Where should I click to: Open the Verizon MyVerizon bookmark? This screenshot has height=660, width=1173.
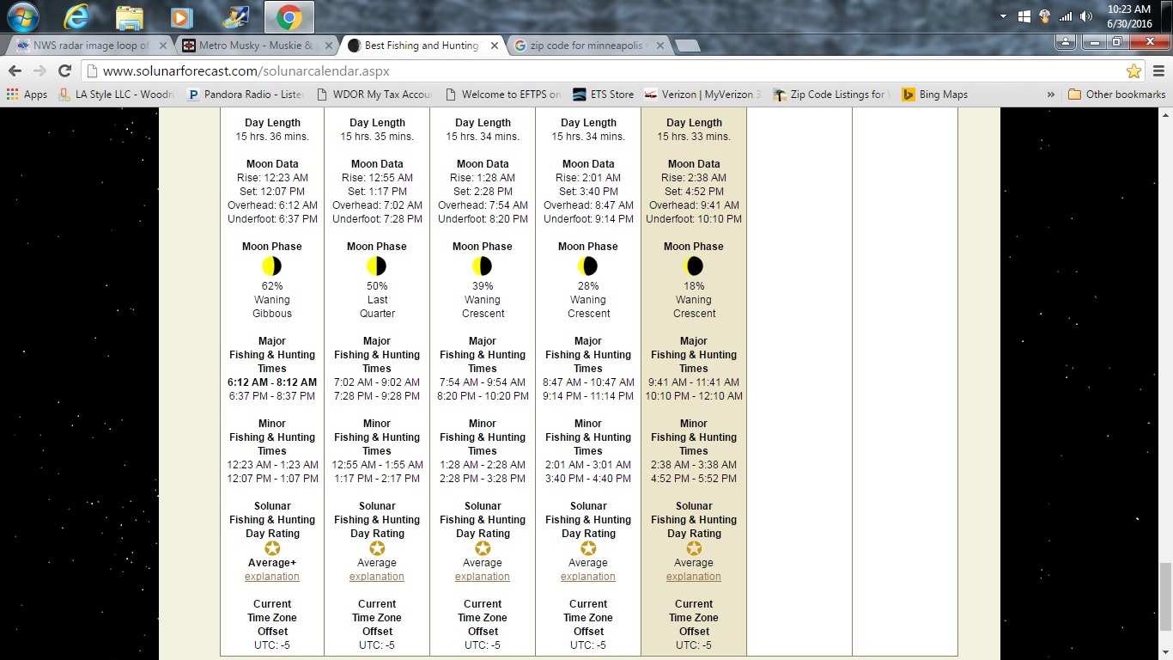(702, 95)
